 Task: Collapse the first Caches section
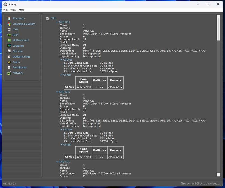61,60
